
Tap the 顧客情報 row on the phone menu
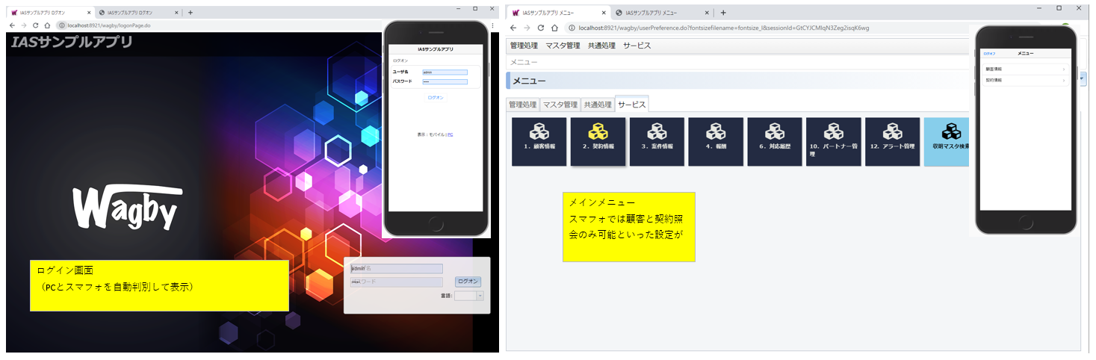(x=1026, y=69)
